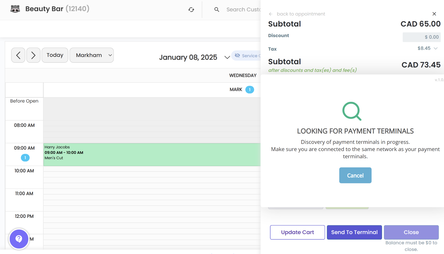Click the Search Customer field
The width and height of the screenshot is (444, 254).
(243, 10)
